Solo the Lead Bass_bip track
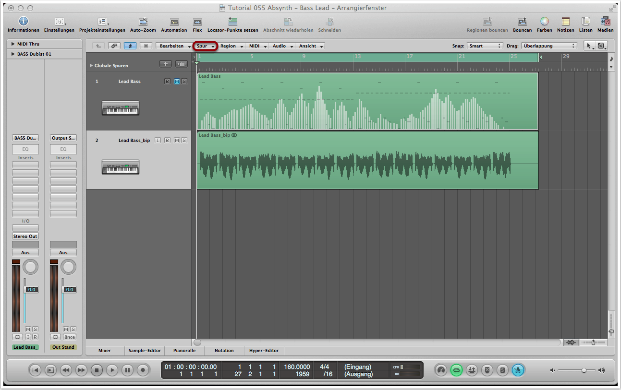The height and width of the screenshot is (390, 621). pos(184,141)
